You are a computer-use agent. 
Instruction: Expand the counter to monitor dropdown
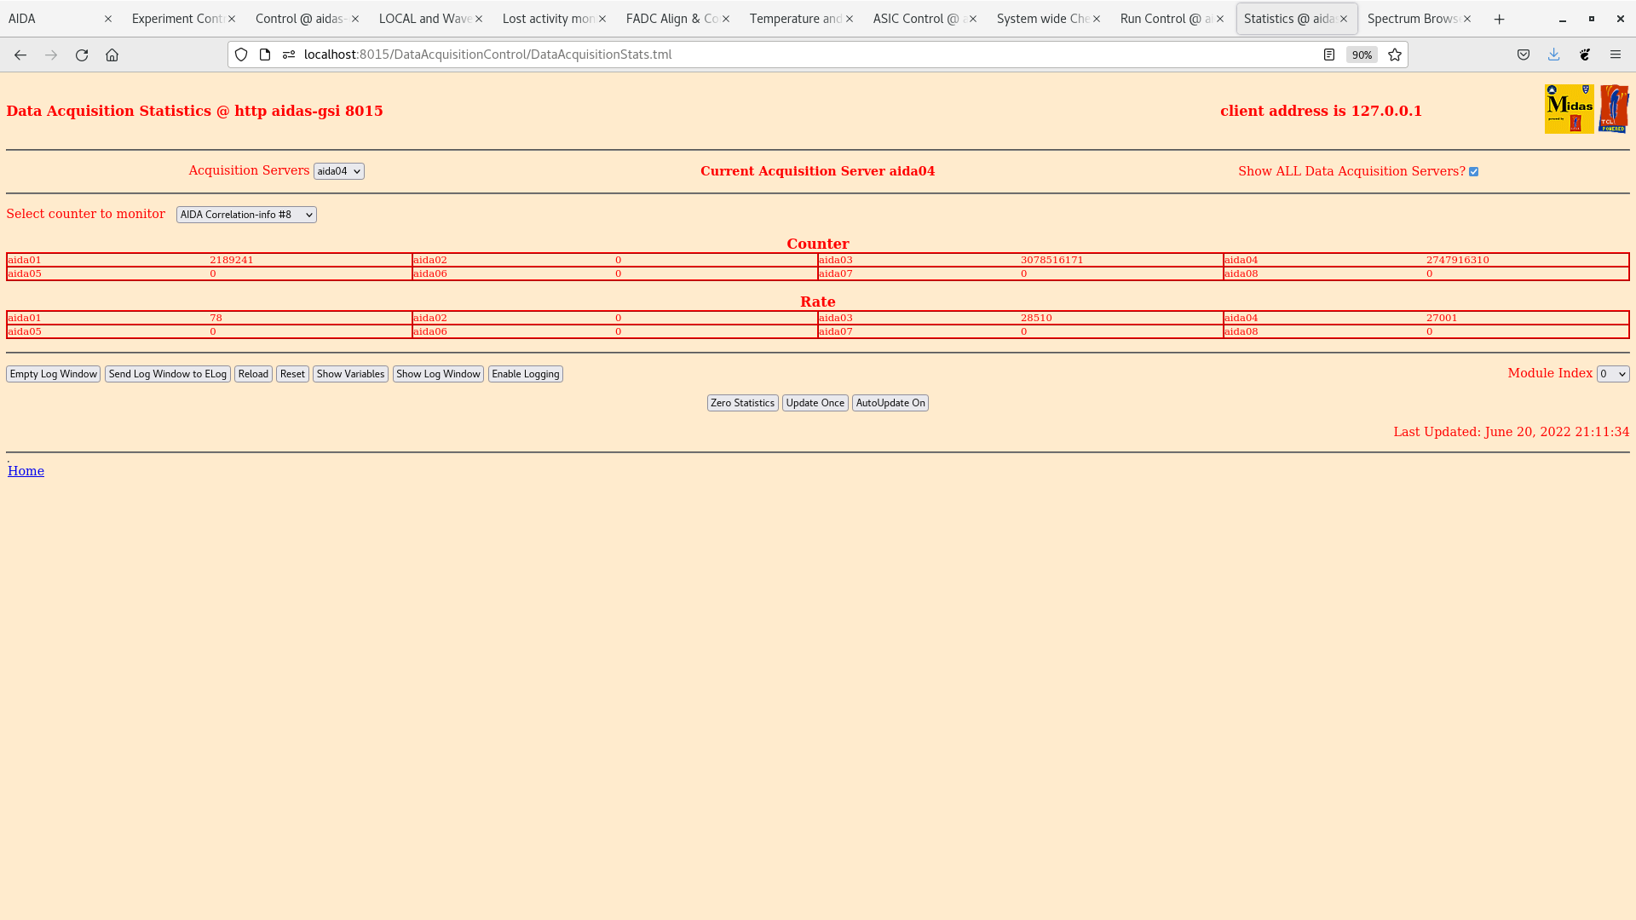point(246,215)
